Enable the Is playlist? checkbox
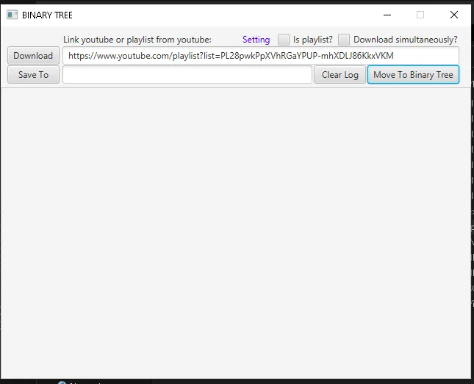 (284, 40)
